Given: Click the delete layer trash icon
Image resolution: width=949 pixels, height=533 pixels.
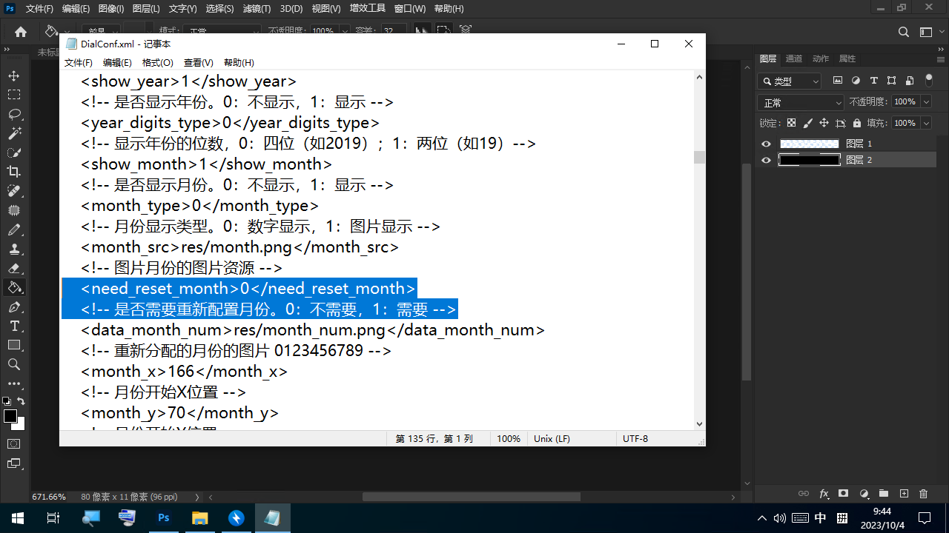Looking at the screenshot, I should (x=923, y=494).
